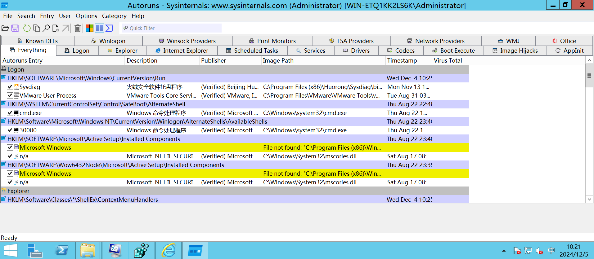Click the Action Center flag tray icon
Screen dimensions: 594x259
(x=517, y=250)
